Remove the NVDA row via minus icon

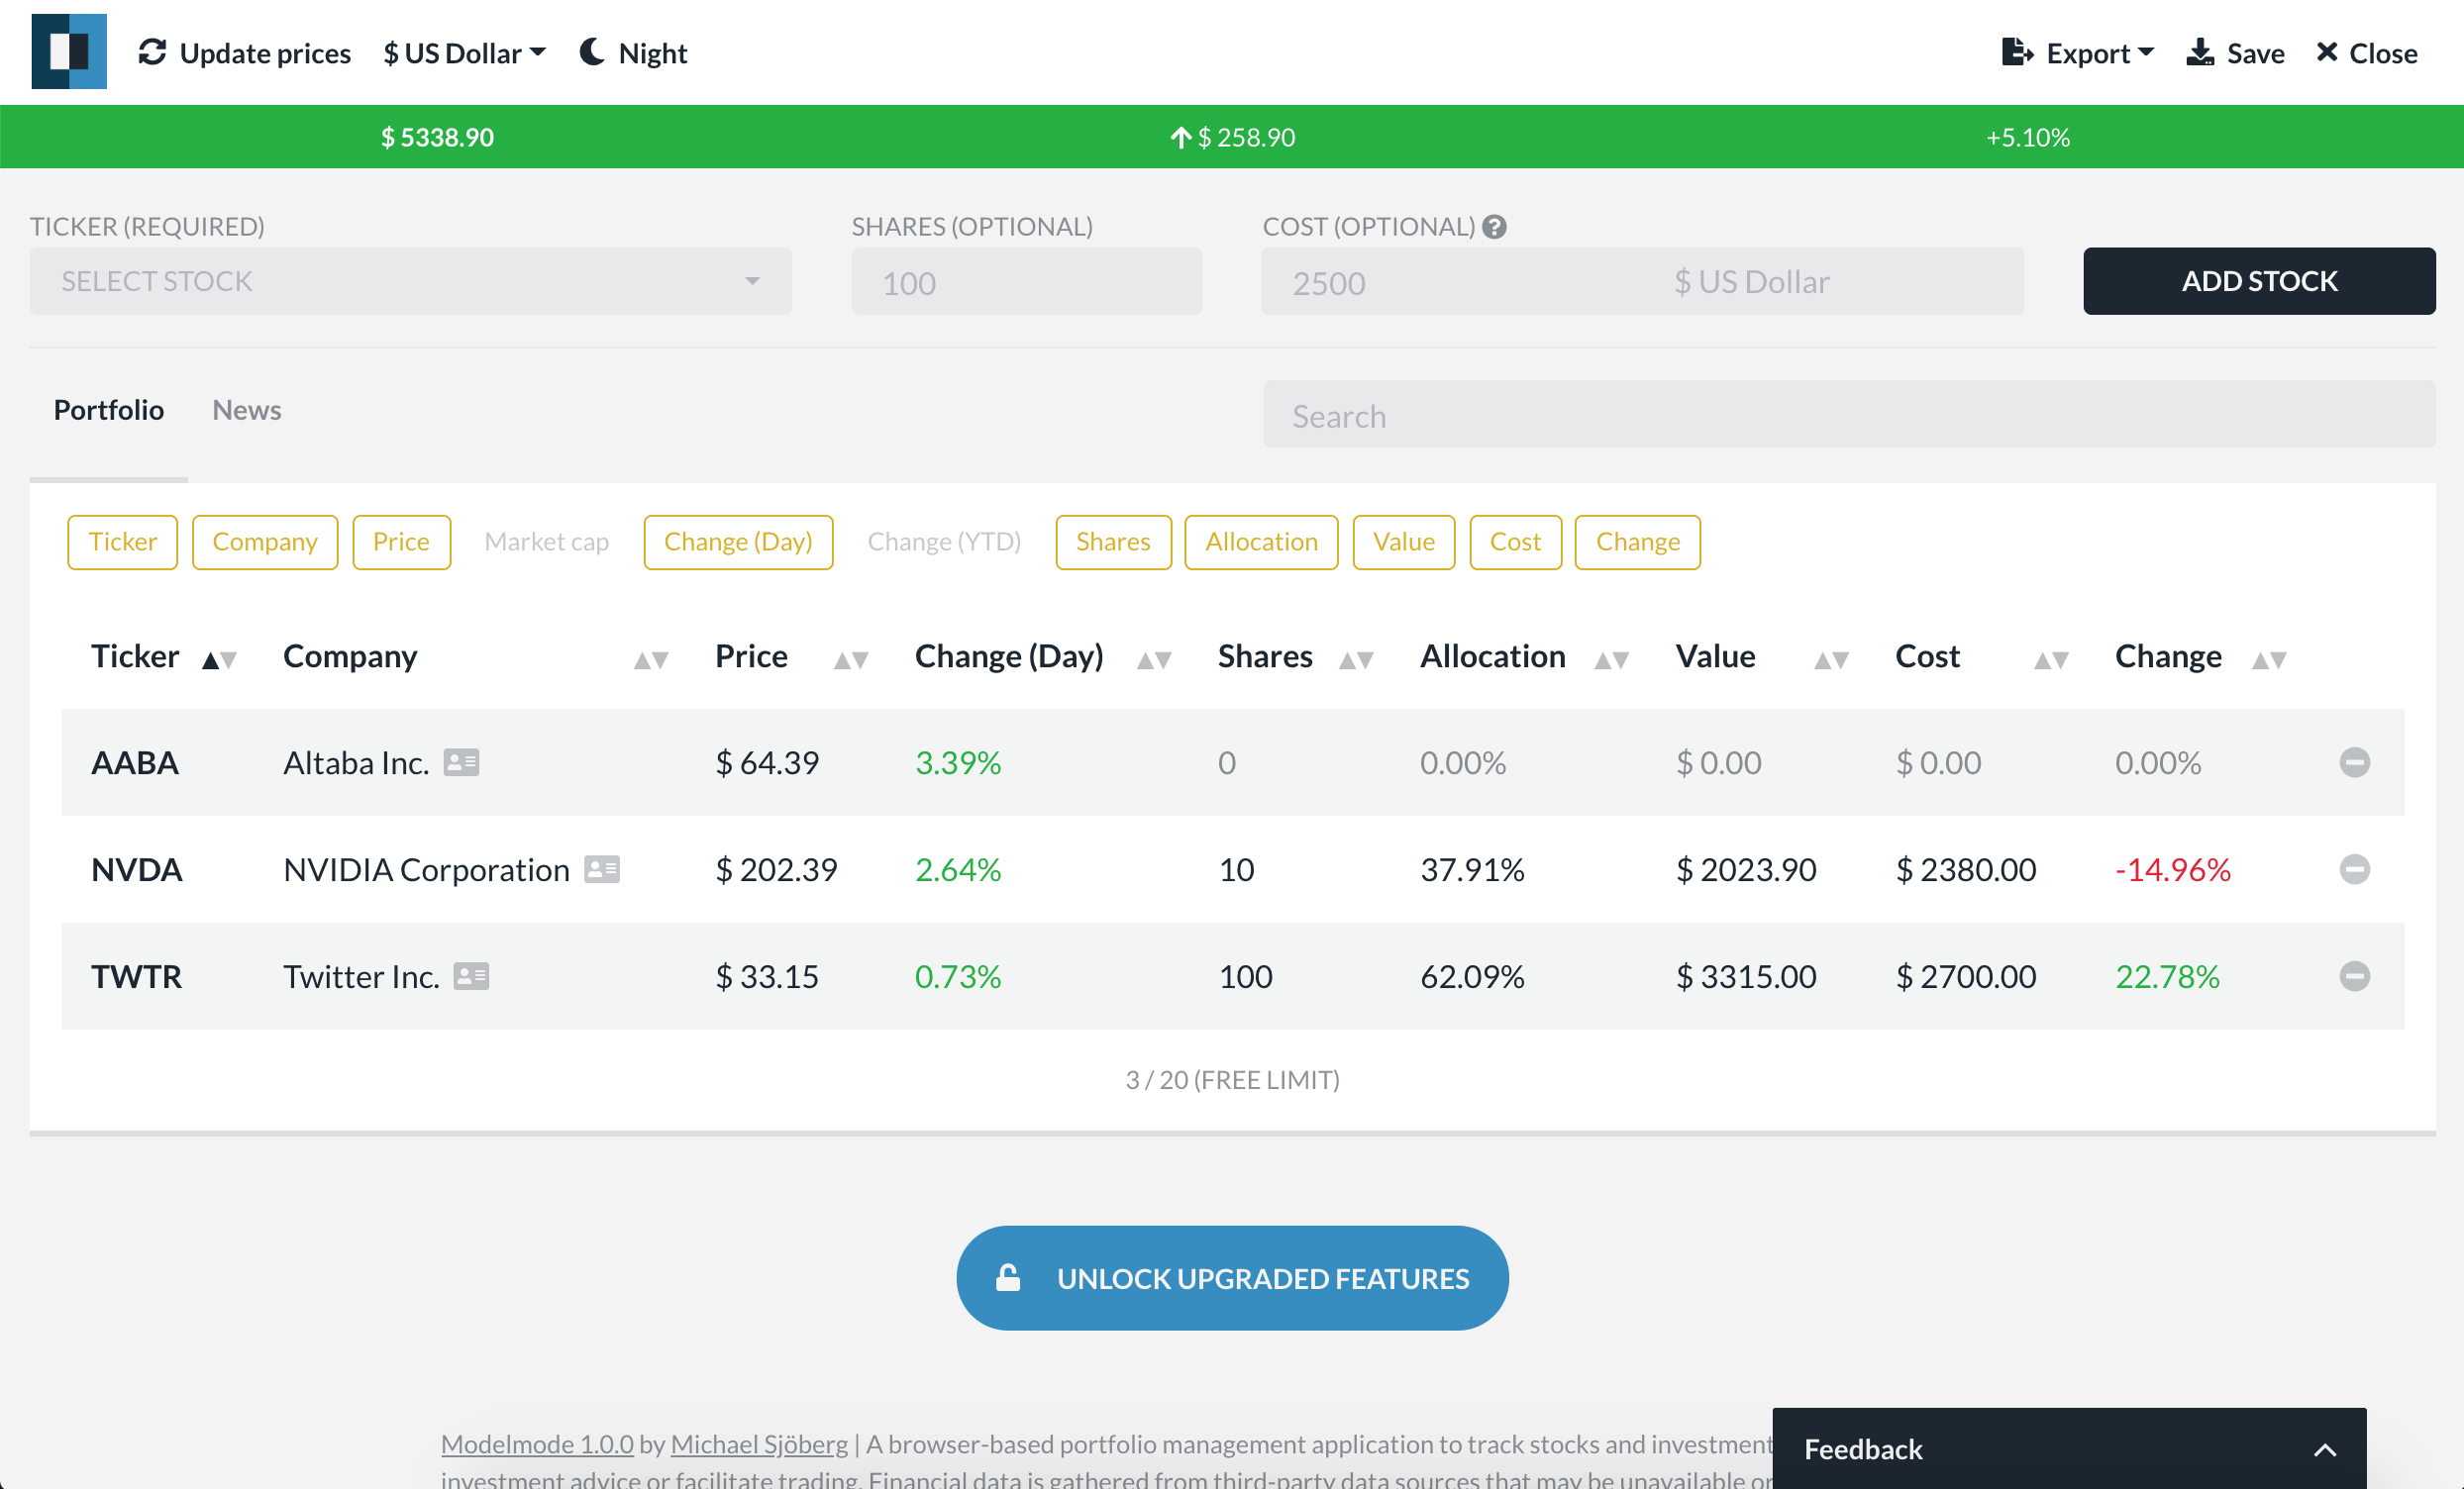tap(2354, 869)
